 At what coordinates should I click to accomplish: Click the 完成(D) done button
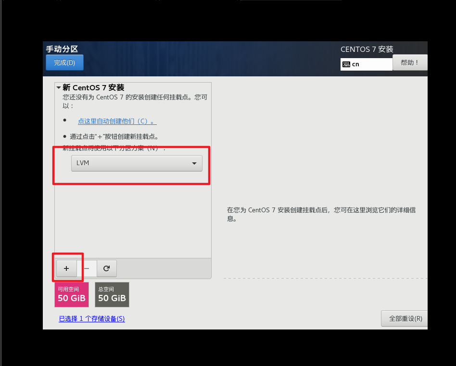click(64, 62)
